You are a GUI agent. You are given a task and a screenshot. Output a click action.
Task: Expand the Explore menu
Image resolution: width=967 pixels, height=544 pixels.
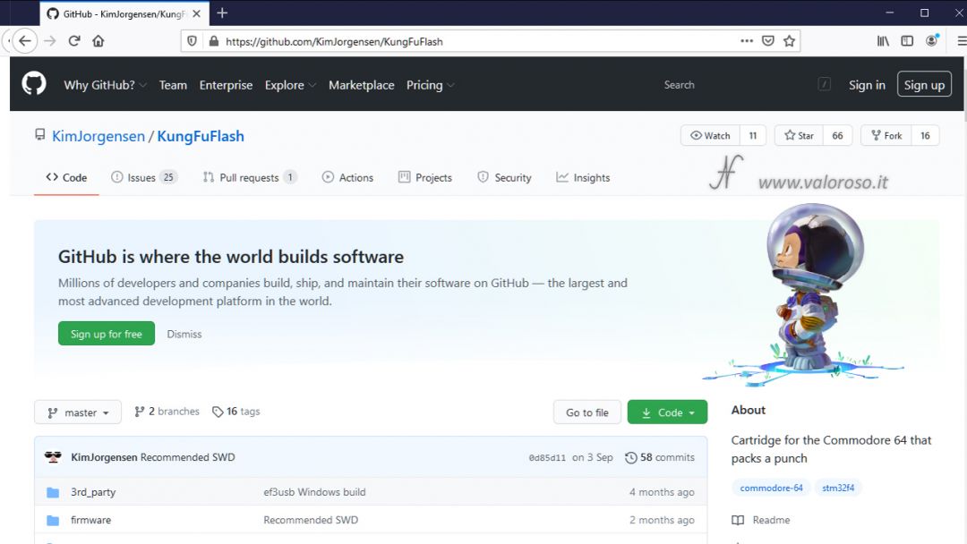290,85
